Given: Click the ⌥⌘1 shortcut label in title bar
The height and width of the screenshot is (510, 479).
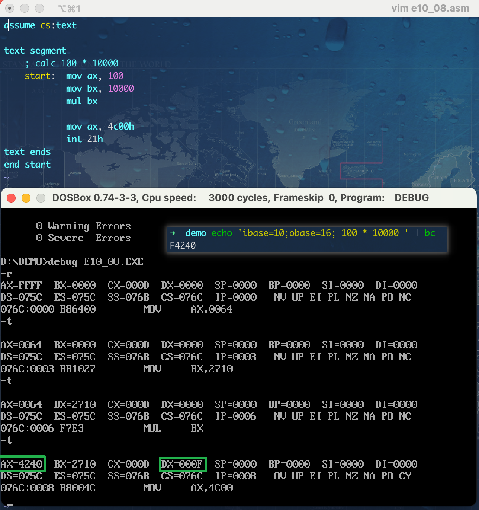Looking at the screenshot, I should pyautogui.click(x=70, y=9).
